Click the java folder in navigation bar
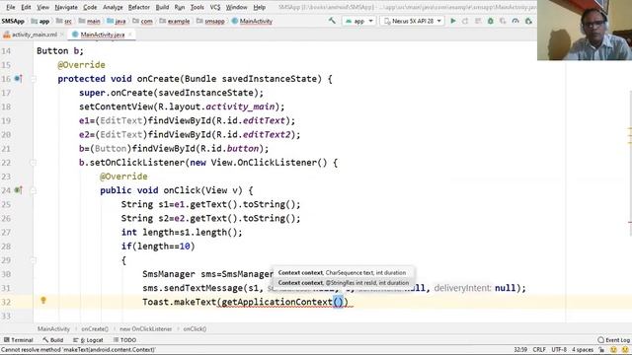 point(117,21)
